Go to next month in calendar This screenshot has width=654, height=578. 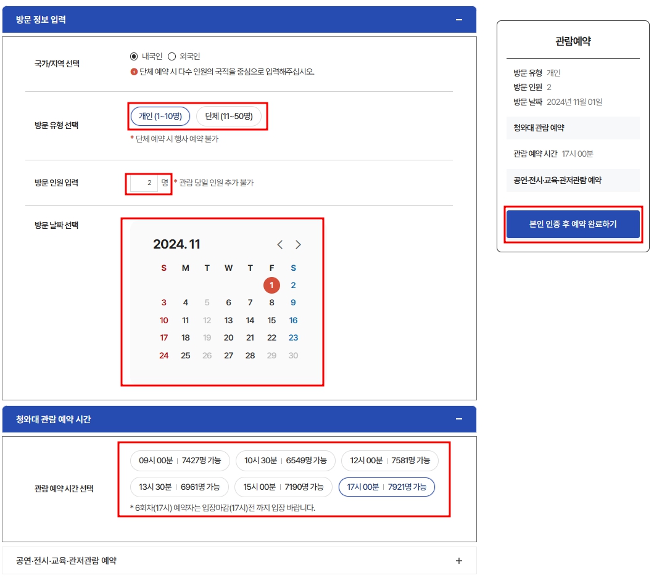[x=298, y=244]
